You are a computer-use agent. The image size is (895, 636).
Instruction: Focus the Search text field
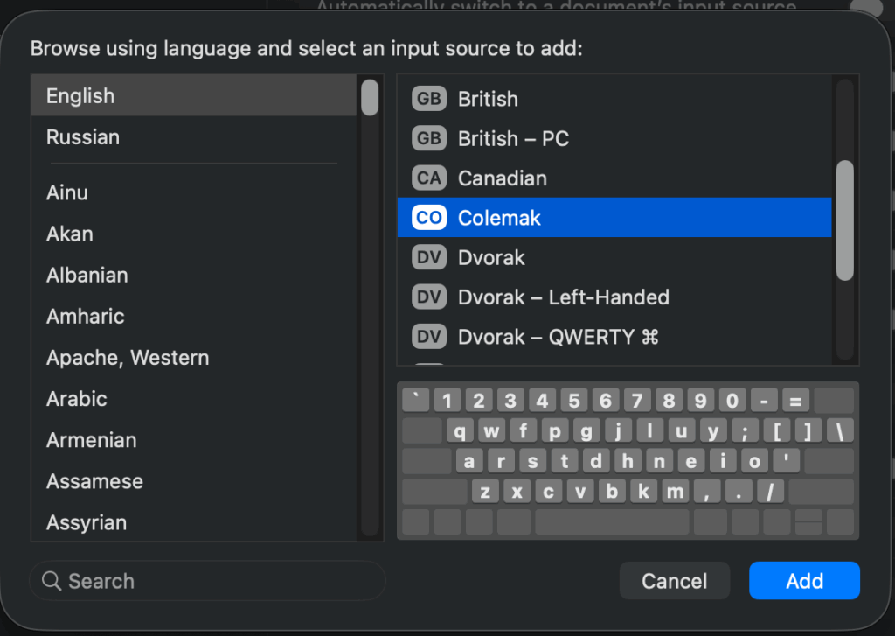219,581
